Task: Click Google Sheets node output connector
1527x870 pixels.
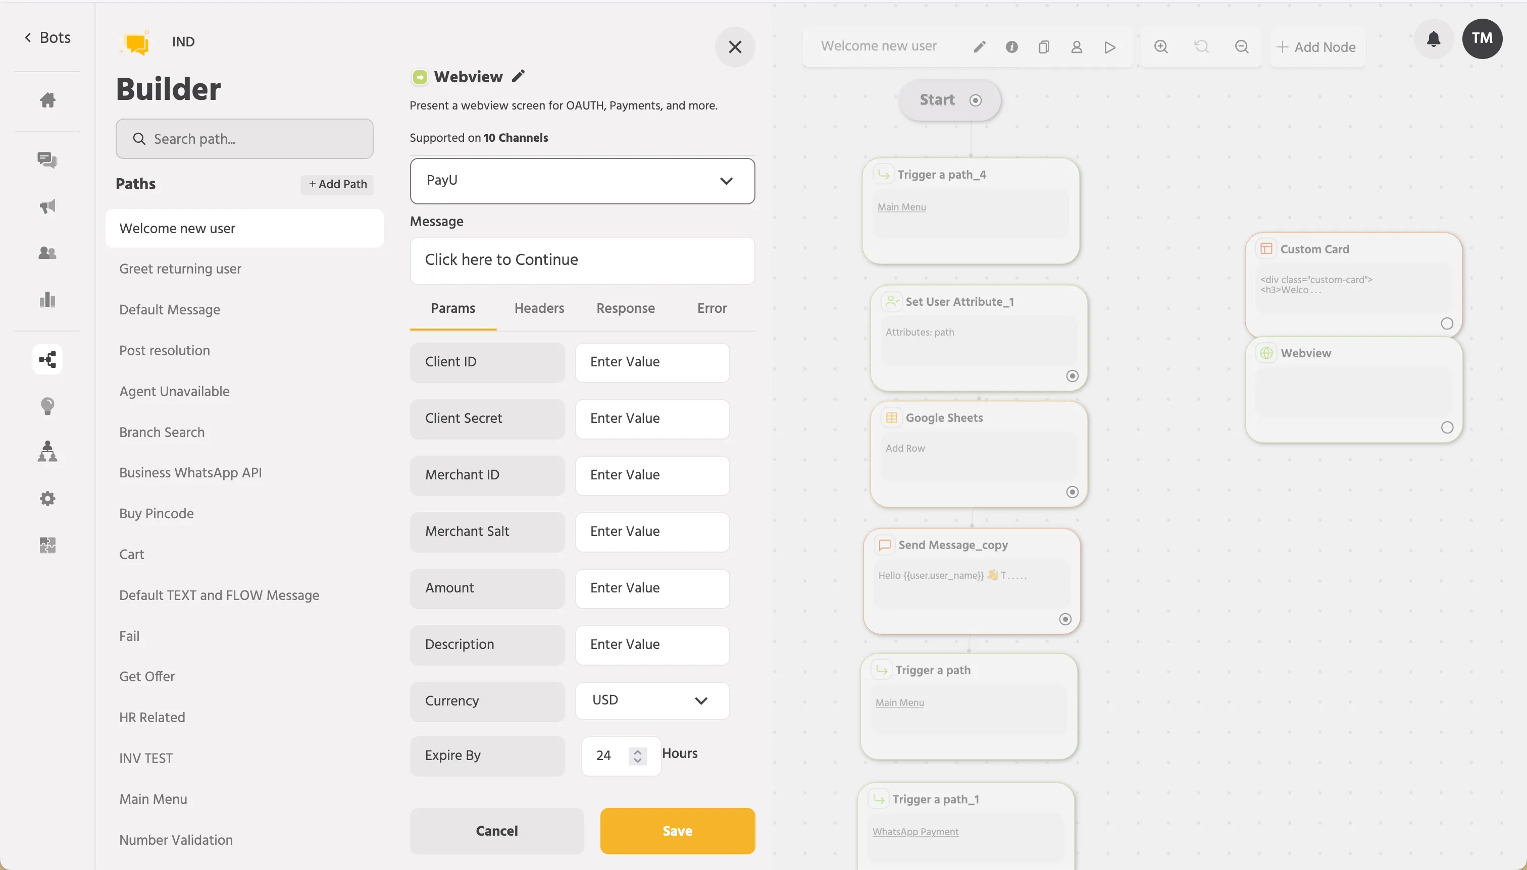Action: pos(1073,492)
